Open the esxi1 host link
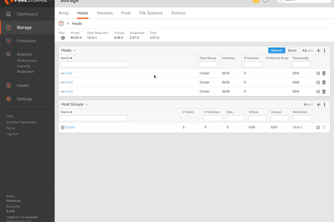334x222 pixels. click(x=69, y=73)
